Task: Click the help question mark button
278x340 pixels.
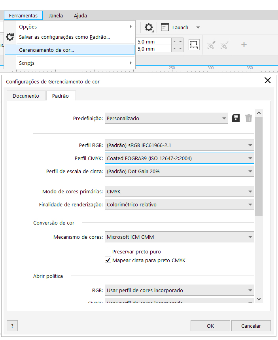Action: click(x=12, y=326)
